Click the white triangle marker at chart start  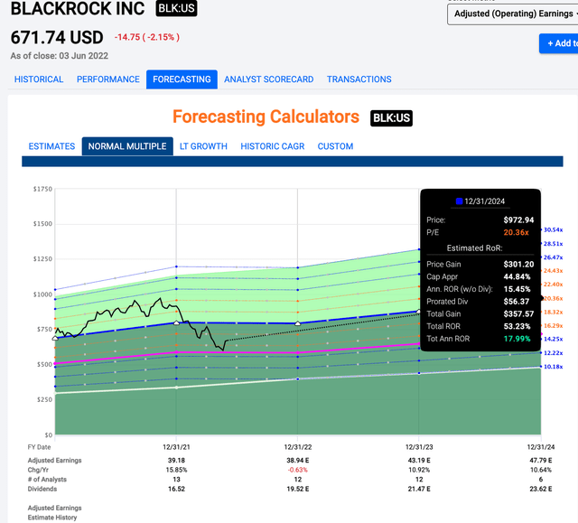coord(55,338)
